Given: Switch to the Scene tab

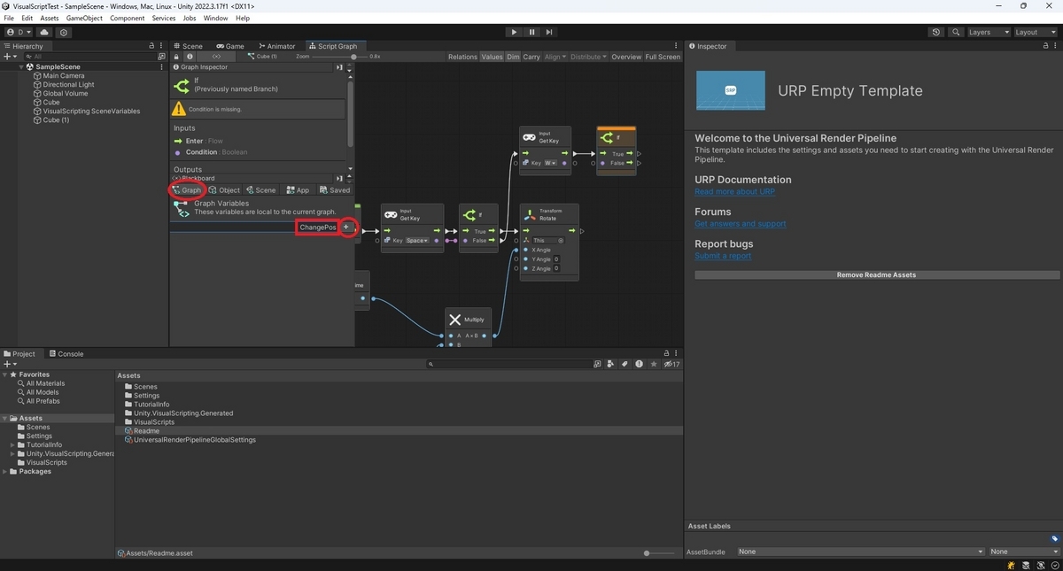Looking at the screenshot, I should tap(188, 46).
